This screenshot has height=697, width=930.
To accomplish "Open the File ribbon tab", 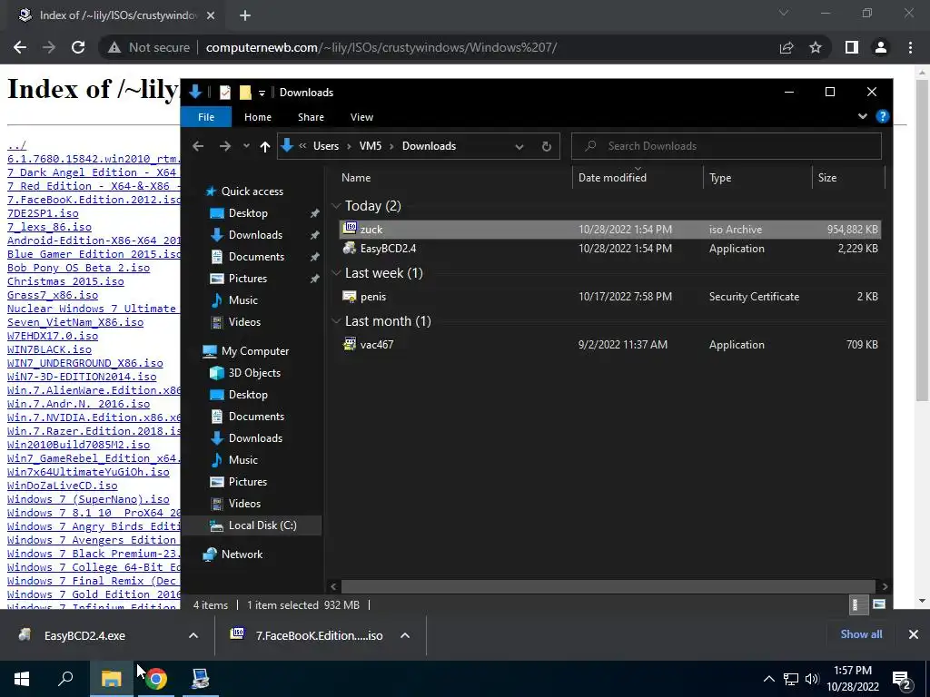I will click(206, 117).
